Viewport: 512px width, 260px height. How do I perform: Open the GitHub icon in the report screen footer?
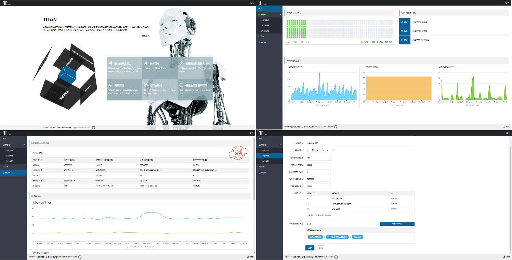[80, 257]
